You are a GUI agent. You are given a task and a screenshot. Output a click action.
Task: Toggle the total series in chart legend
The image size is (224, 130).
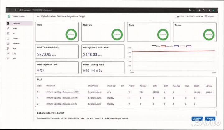[x=154, y=46]
